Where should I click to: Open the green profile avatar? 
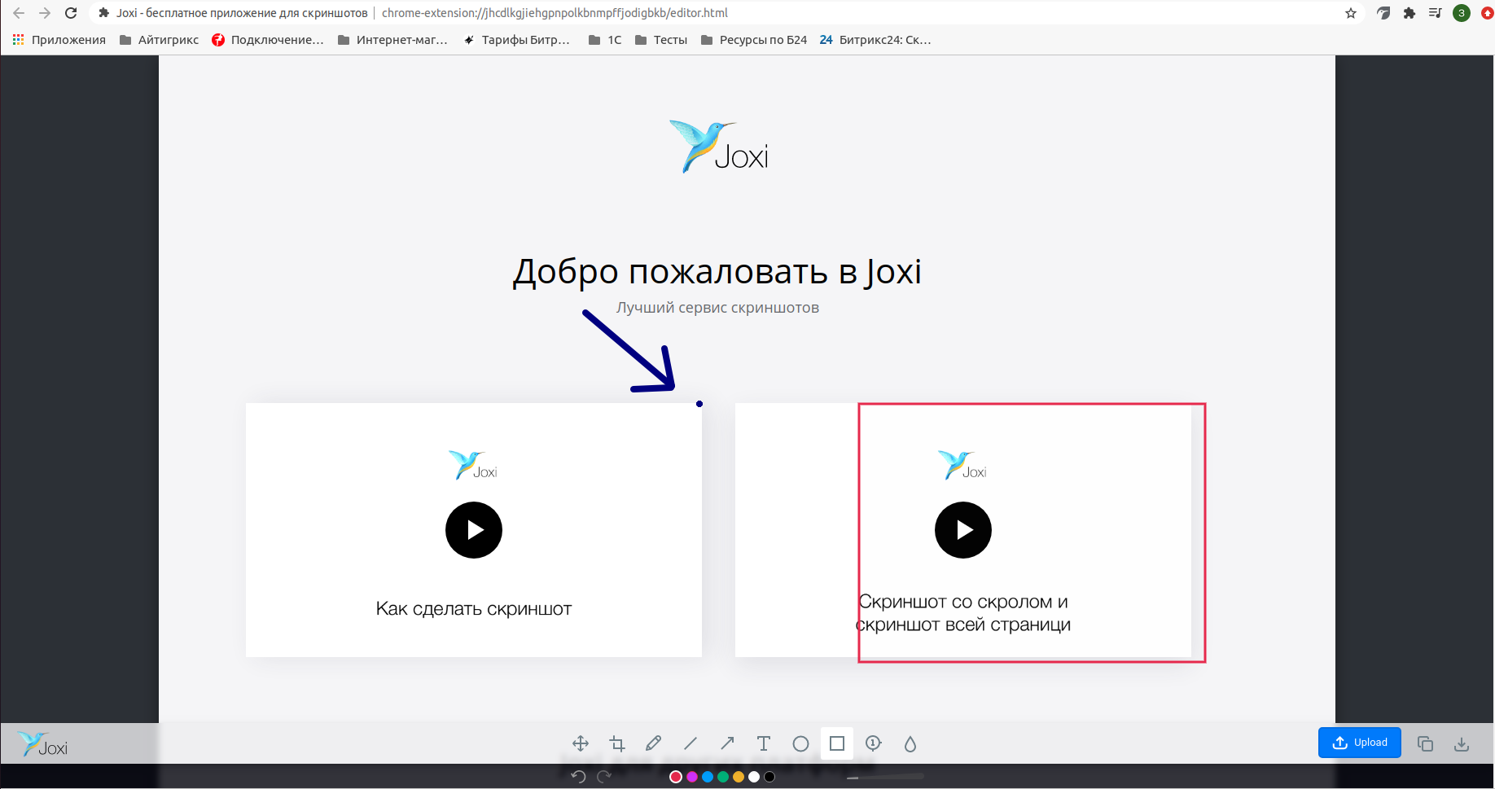pos(1462,13)
